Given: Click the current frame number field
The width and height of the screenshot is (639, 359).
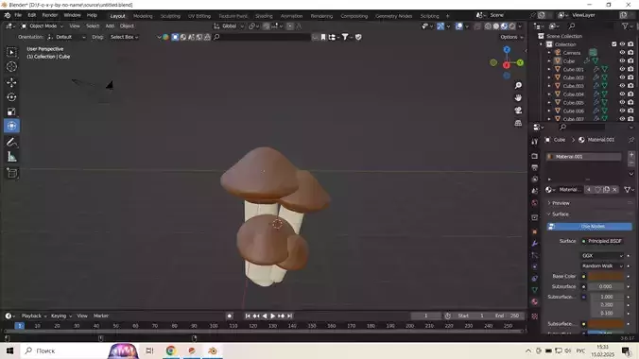Looking at the screenshot, I should click(426, 316).
